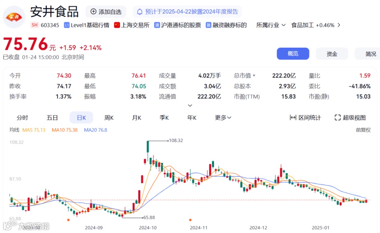The height and width of the screenshot is (233, 380).
Task: Click the tall green peak candlestick
Action: [x=148, y=147]
